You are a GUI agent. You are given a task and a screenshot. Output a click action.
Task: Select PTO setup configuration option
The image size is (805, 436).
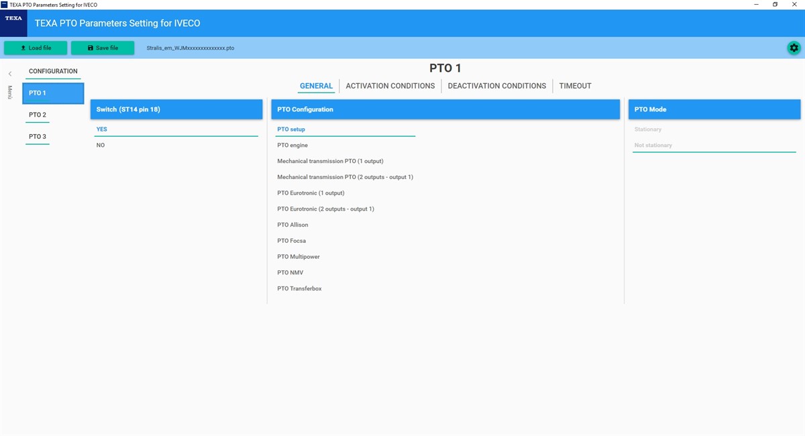pyautogui.click(x=345, y=129)
